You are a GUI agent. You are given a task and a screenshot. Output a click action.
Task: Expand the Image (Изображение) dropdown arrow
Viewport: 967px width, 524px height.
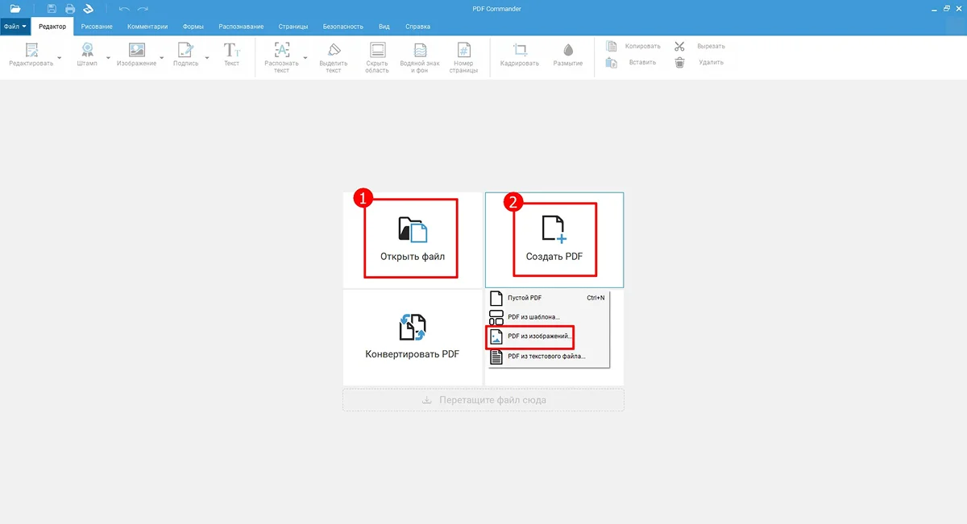click(162, 58)
